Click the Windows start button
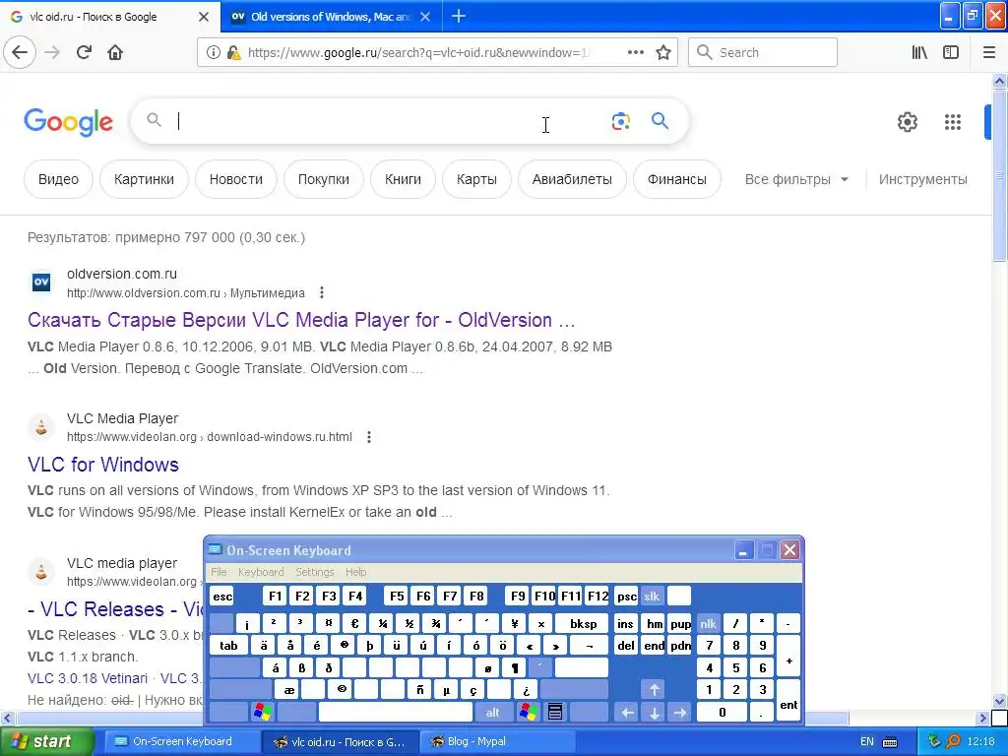This screenshot has height=756, width=1008. click(x=45, y=741)
